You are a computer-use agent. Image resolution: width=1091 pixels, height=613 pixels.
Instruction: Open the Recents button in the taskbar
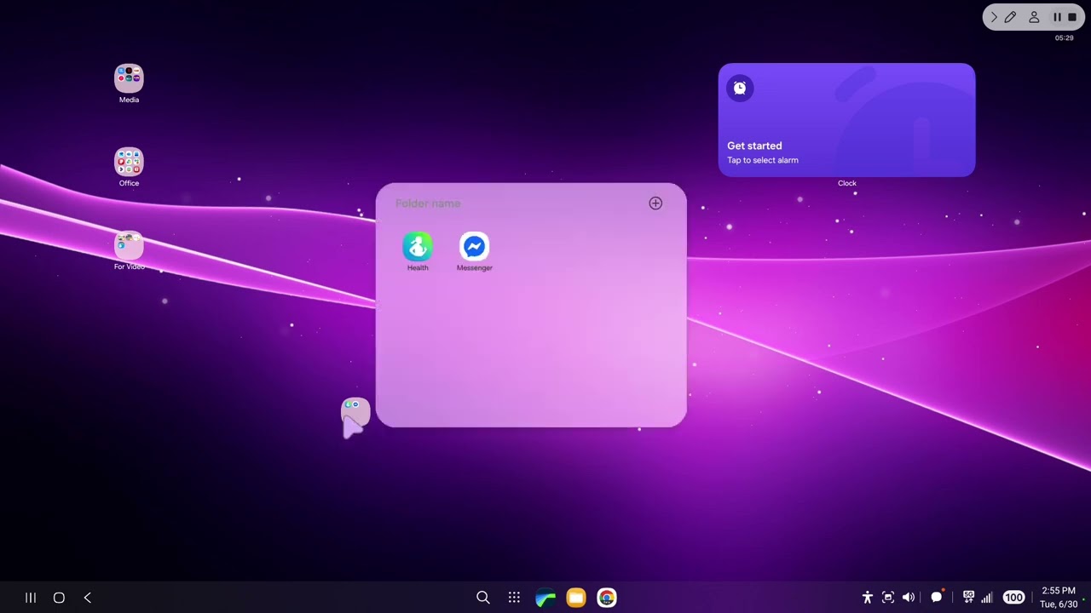31,598
